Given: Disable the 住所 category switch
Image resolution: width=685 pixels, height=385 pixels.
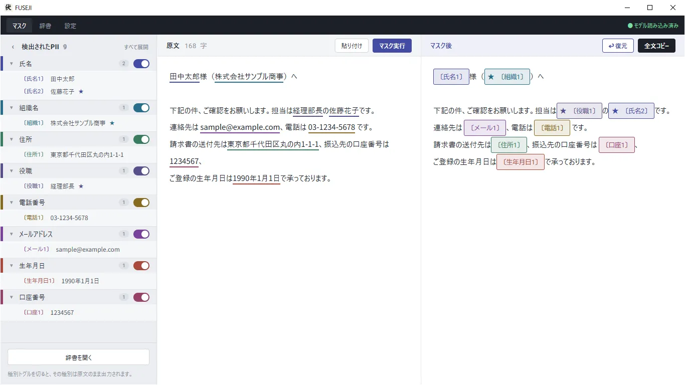Looking at the screenshot, I should click(141, 139).
